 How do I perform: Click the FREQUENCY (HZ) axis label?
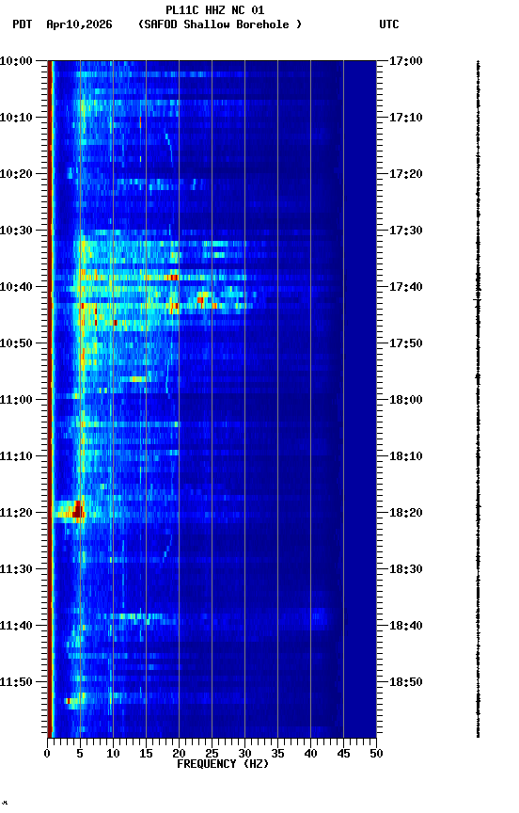[223, 764]
